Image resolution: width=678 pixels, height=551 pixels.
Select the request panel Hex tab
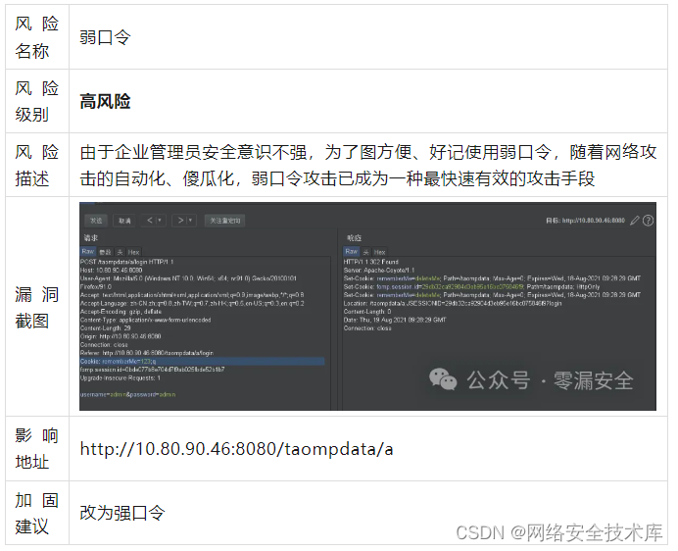point(133,252)
